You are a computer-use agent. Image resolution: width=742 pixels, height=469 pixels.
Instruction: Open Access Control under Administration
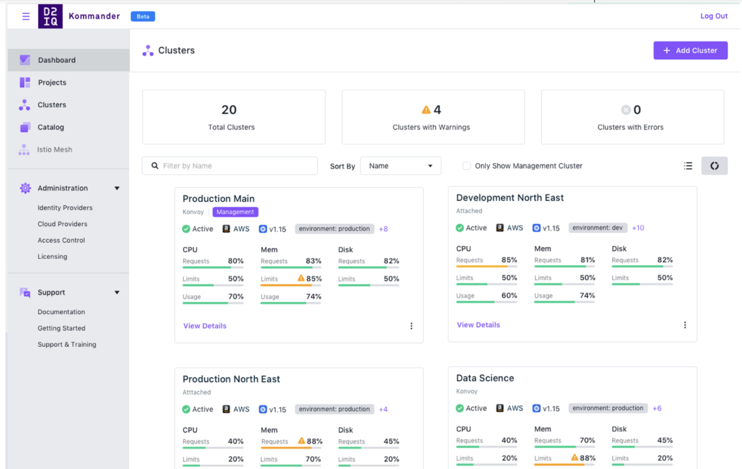pos(61,240)
